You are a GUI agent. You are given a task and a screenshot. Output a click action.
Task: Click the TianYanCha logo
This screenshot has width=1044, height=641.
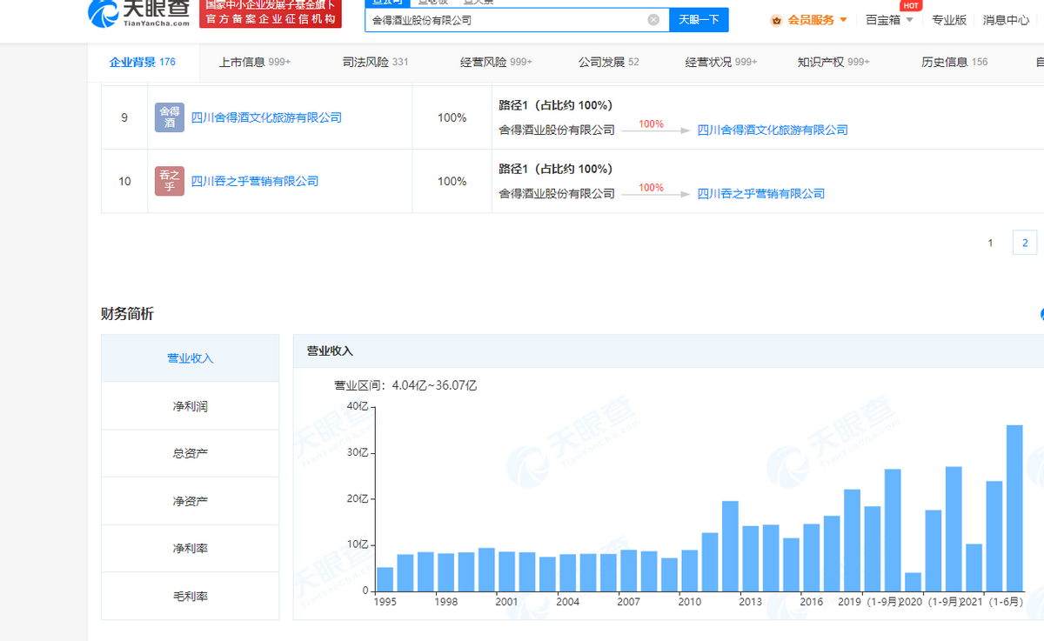point(139,12)
